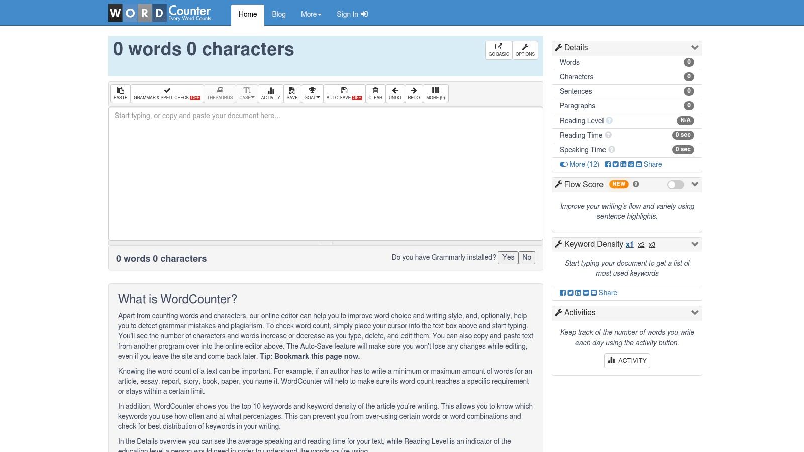Enable the Flow Score switch
The height and width of the screenshot is (452, 804).
point(675,185)
